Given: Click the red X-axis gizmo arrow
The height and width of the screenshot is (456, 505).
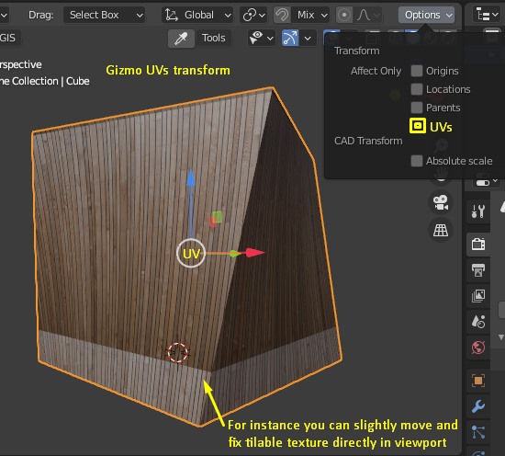Looking at the screenshot, I should click(x=256, y=253).
